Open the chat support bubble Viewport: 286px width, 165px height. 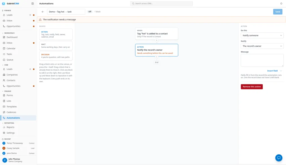pyautogui.click(x=278, y=158)
